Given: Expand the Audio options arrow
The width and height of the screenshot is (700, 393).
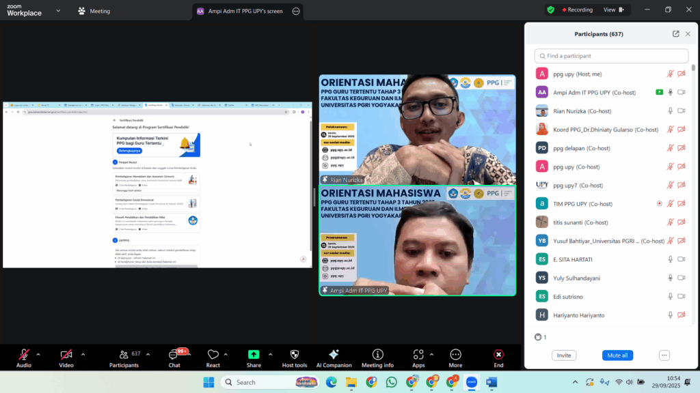Looking at the screenshot, I should tap(38, 354).
